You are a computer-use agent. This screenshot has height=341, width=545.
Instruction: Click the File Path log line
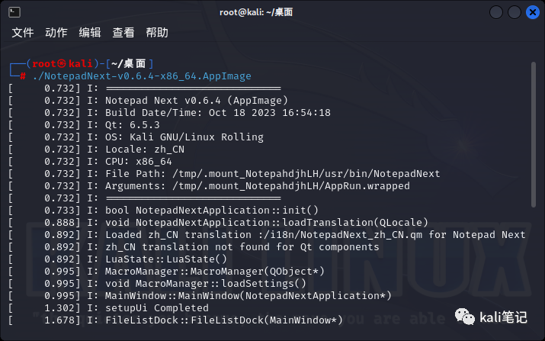225,174
